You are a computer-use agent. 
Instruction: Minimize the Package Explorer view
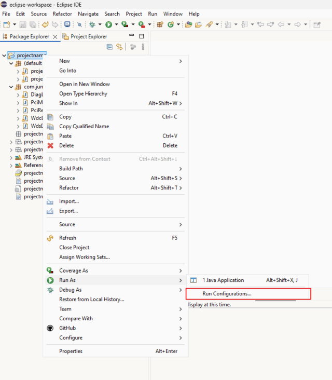coord(131,36)
